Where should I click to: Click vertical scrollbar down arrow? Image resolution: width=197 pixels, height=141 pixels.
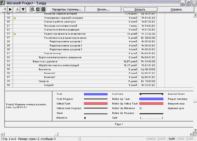tap(195, 130)
